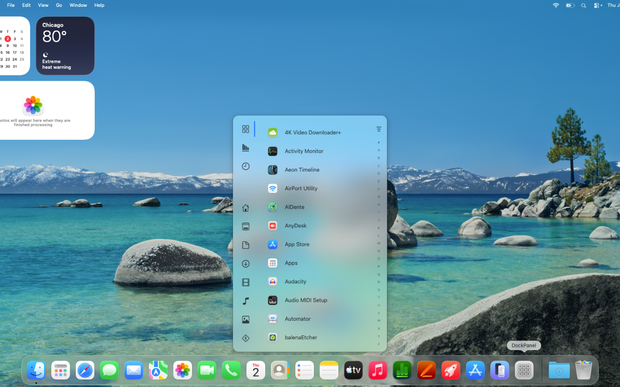Open the Window menu
The width and height of the screenshot is (620, 387).
click(78, 5)
